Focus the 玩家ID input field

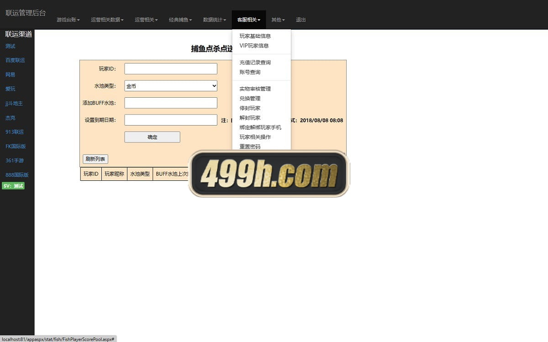pos(171,68)
